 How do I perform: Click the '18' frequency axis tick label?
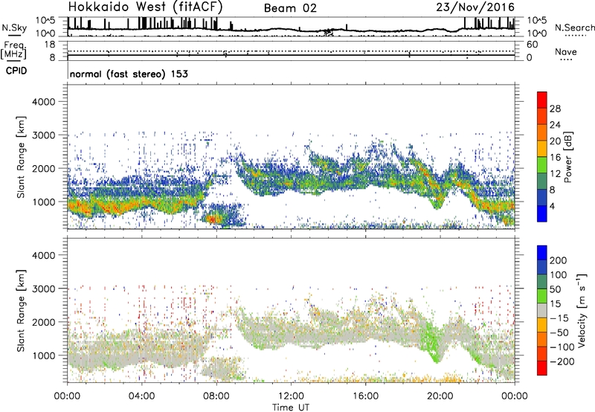(50, 45)
